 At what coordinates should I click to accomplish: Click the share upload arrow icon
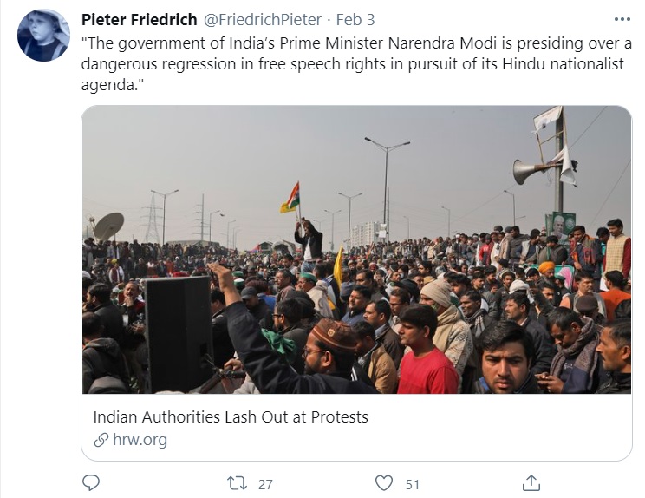531,483
